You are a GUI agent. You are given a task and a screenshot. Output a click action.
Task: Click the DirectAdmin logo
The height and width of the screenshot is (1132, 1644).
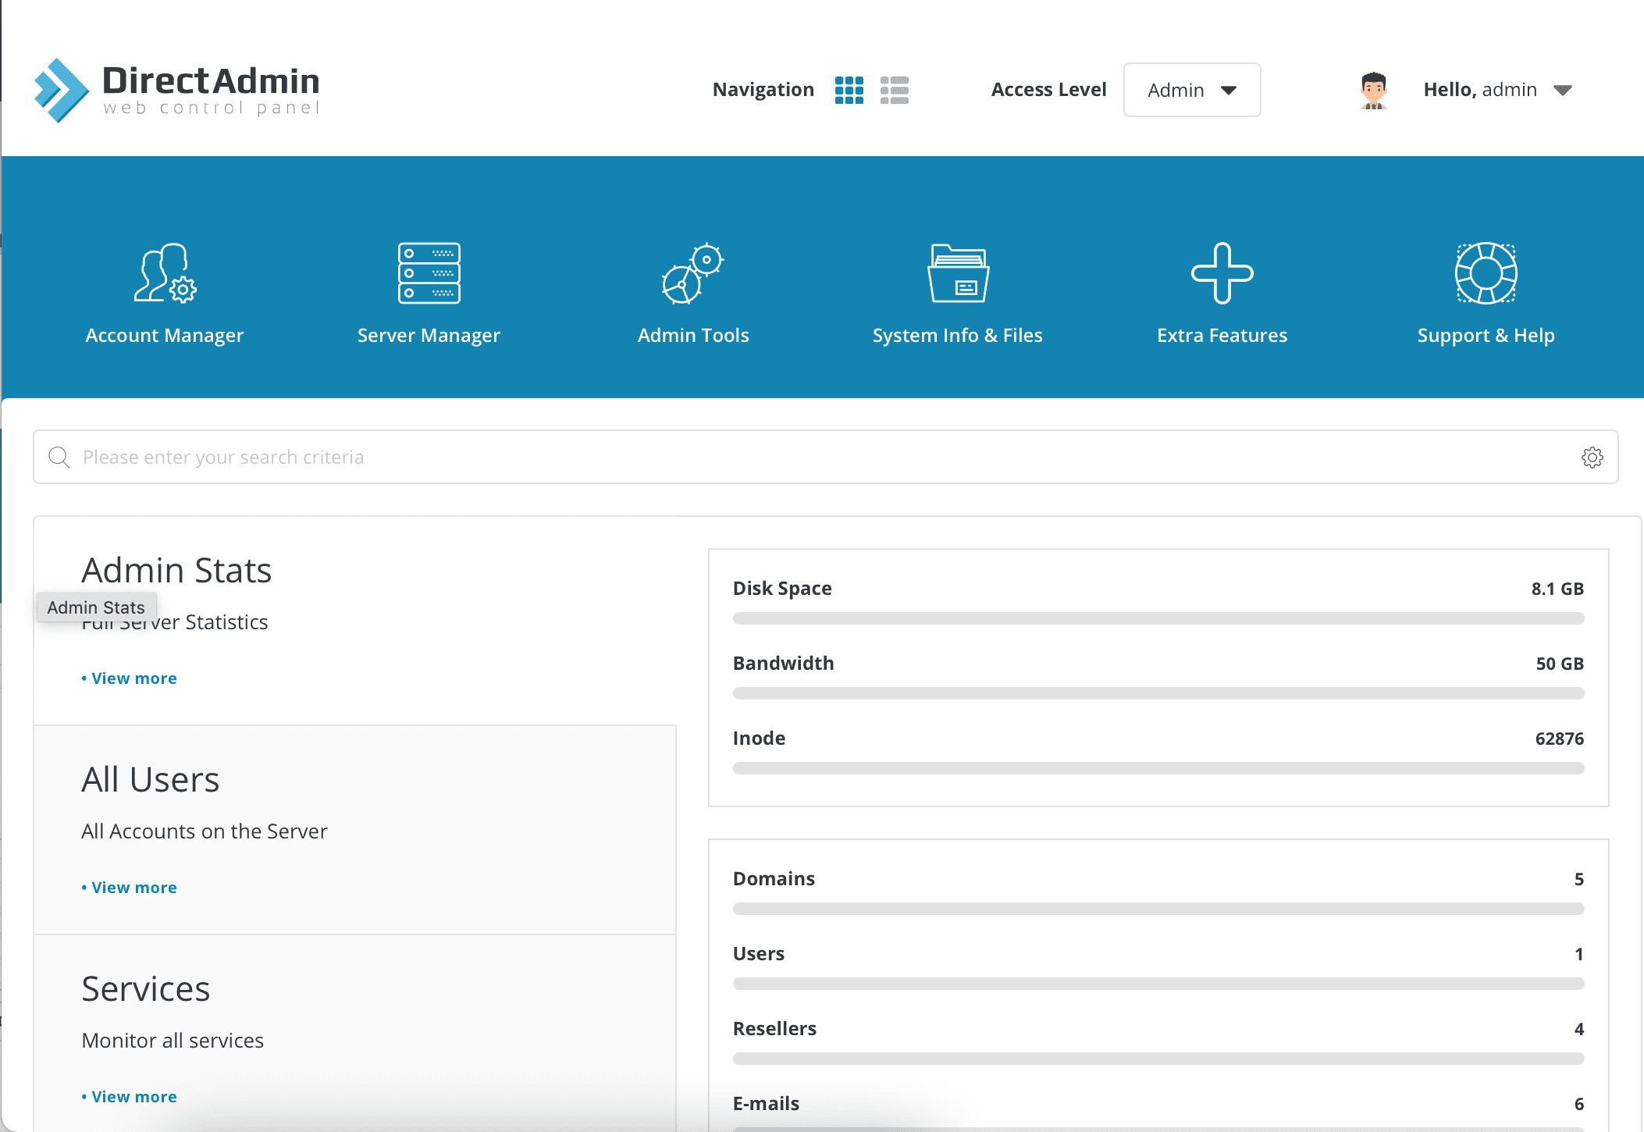176,88
